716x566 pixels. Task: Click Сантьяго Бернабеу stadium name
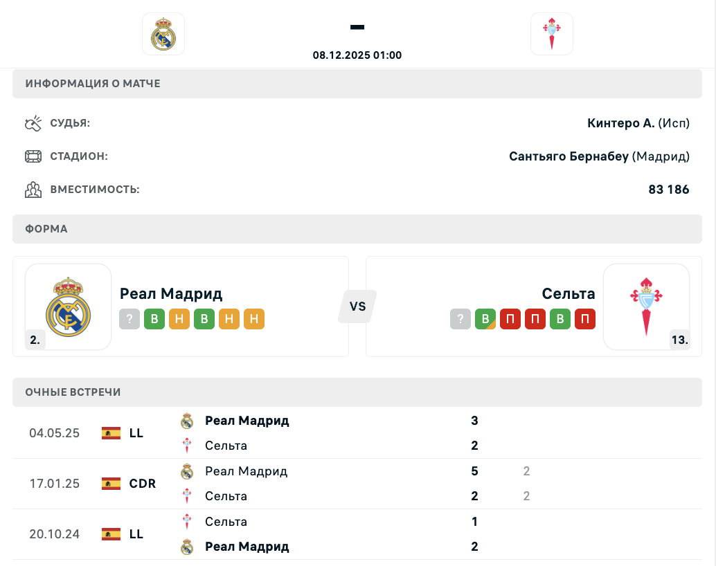(x=569, y=156)
